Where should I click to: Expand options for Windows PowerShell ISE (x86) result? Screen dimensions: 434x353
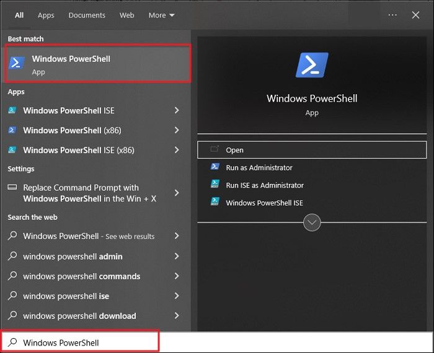[x=177, y=150]
